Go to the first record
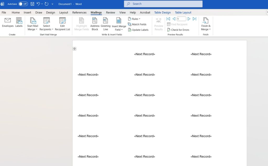The height and width of the screenshot is (166, 268). coord(168,19)
